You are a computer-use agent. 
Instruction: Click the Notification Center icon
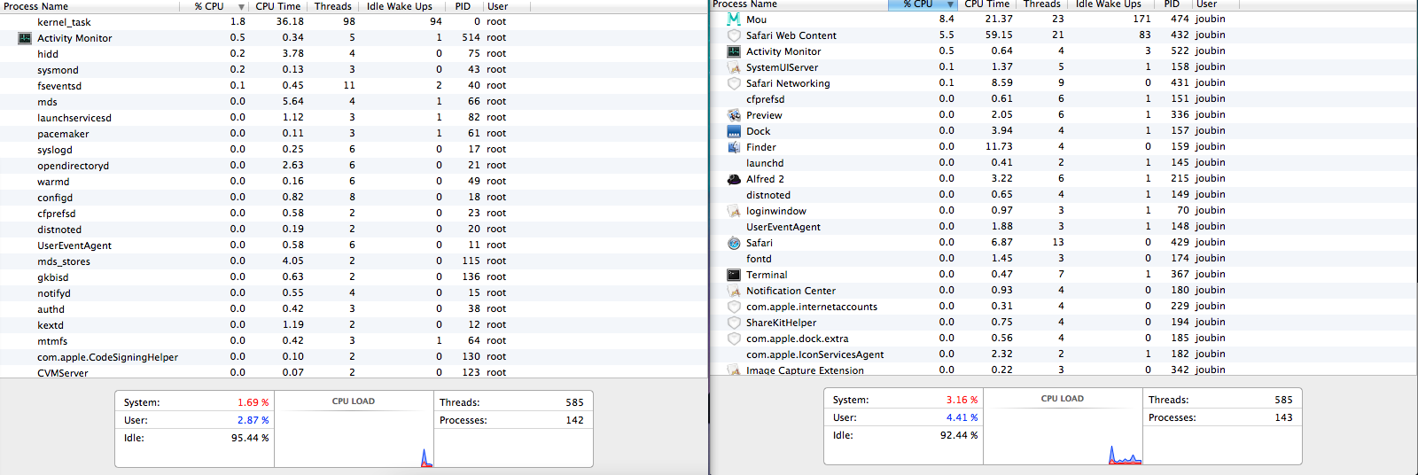coord(734,291)
